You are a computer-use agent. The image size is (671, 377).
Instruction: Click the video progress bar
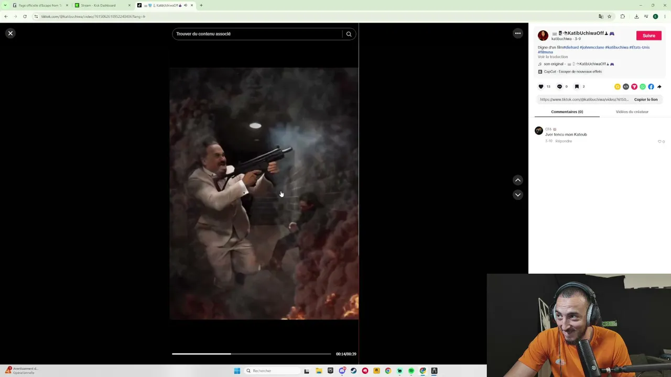click(x=252, y=354)
